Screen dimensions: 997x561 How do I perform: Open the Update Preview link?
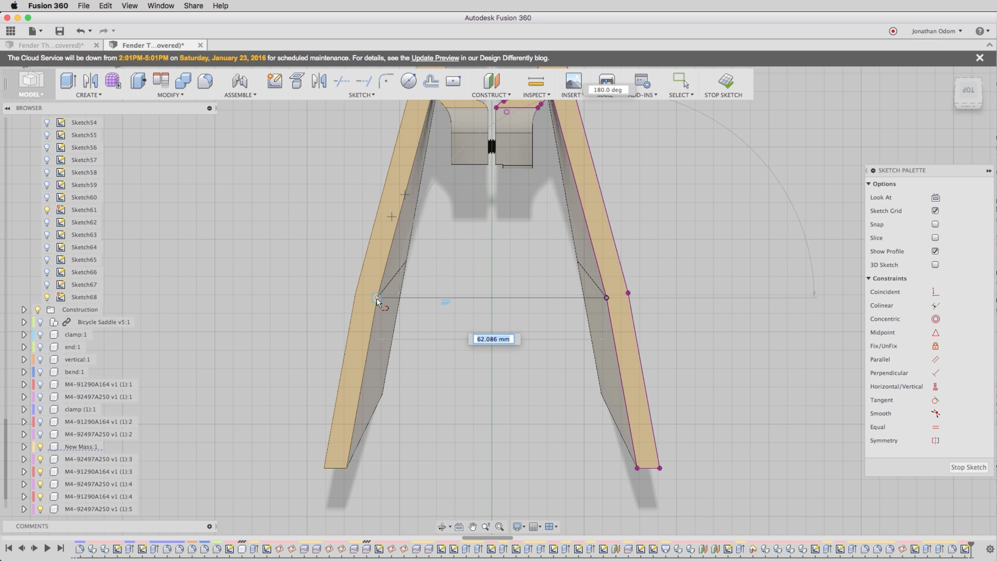pyautogui.click(x=435, y=58)
